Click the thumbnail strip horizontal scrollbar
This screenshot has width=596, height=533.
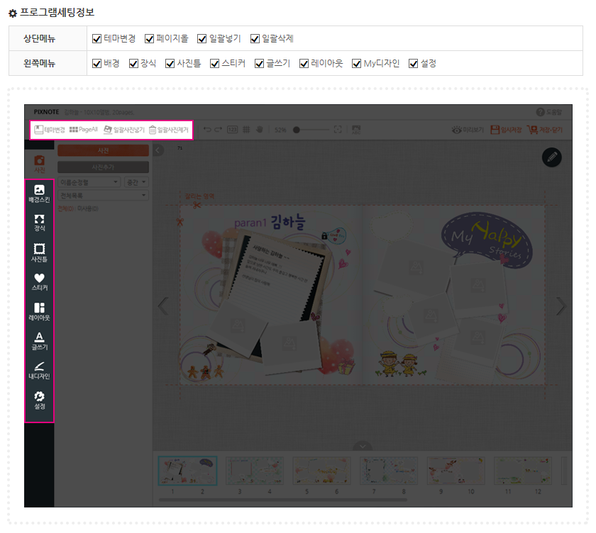click(283, 500)
